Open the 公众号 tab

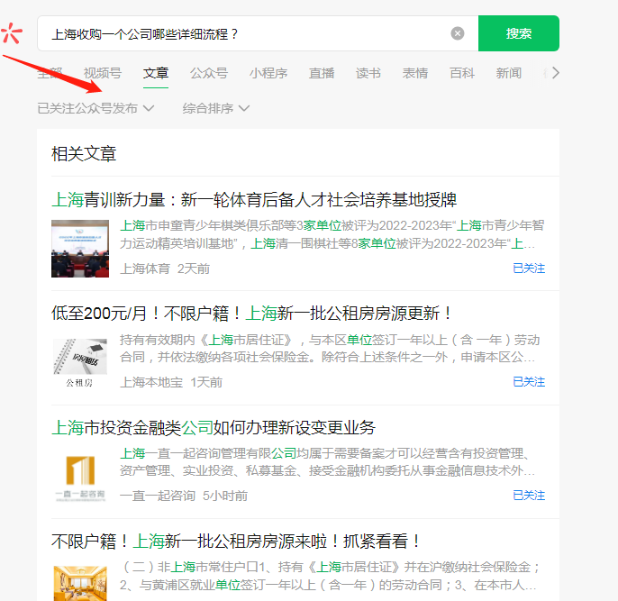click(209, 73)
